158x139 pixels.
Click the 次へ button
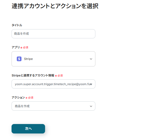tap(28, 129)
